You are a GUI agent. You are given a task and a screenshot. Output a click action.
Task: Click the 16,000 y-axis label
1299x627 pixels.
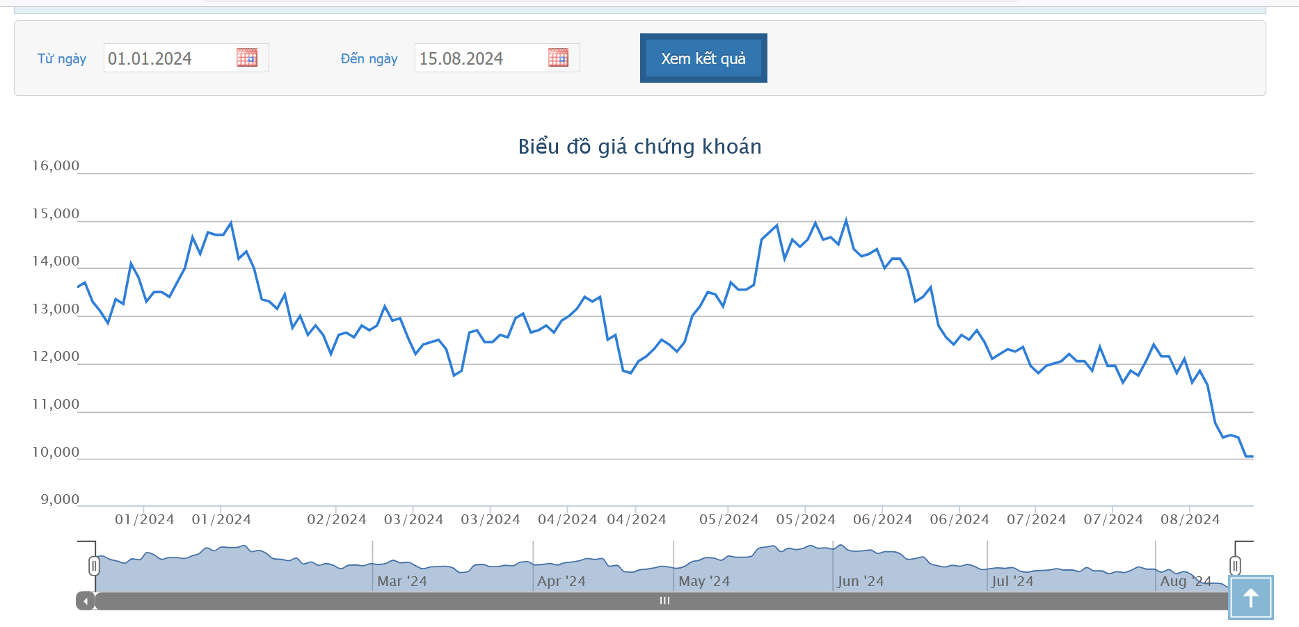tap(56, 165)
